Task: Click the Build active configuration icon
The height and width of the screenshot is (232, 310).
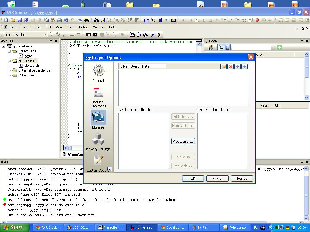Action: pos(132,35)
